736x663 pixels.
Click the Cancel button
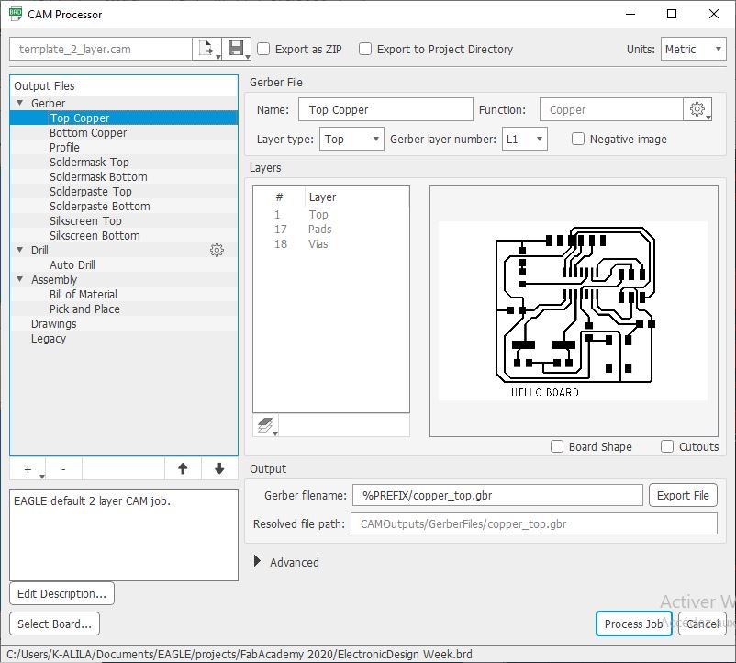coord(702,624)
